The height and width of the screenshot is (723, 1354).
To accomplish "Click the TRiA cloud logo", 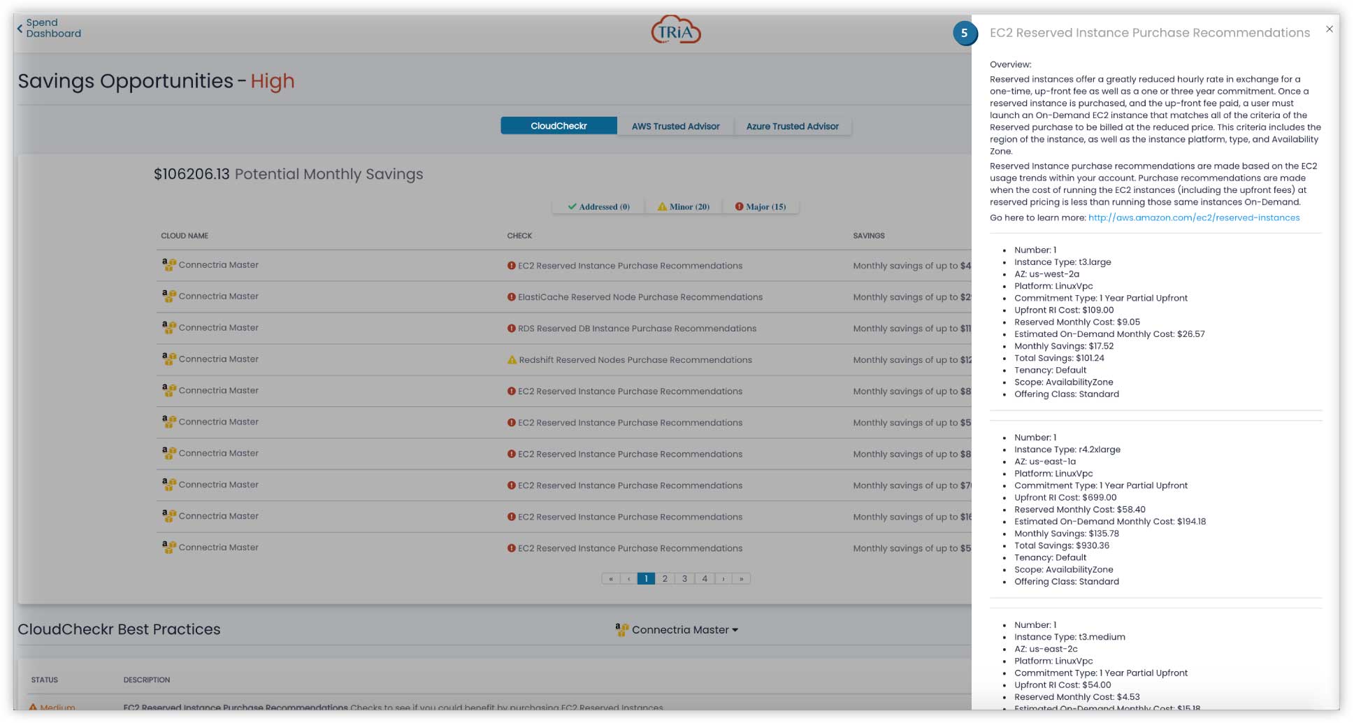I will click(676, 30).
